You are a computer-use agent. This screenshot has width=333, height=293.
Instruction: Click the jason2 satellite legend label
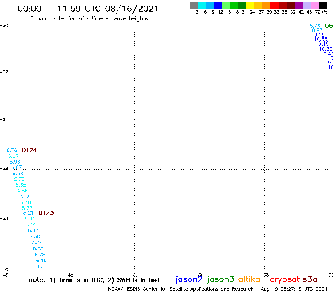(189, 279)
